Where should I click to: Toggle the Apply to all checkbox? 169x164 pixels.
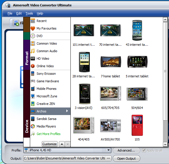[144, 150]
